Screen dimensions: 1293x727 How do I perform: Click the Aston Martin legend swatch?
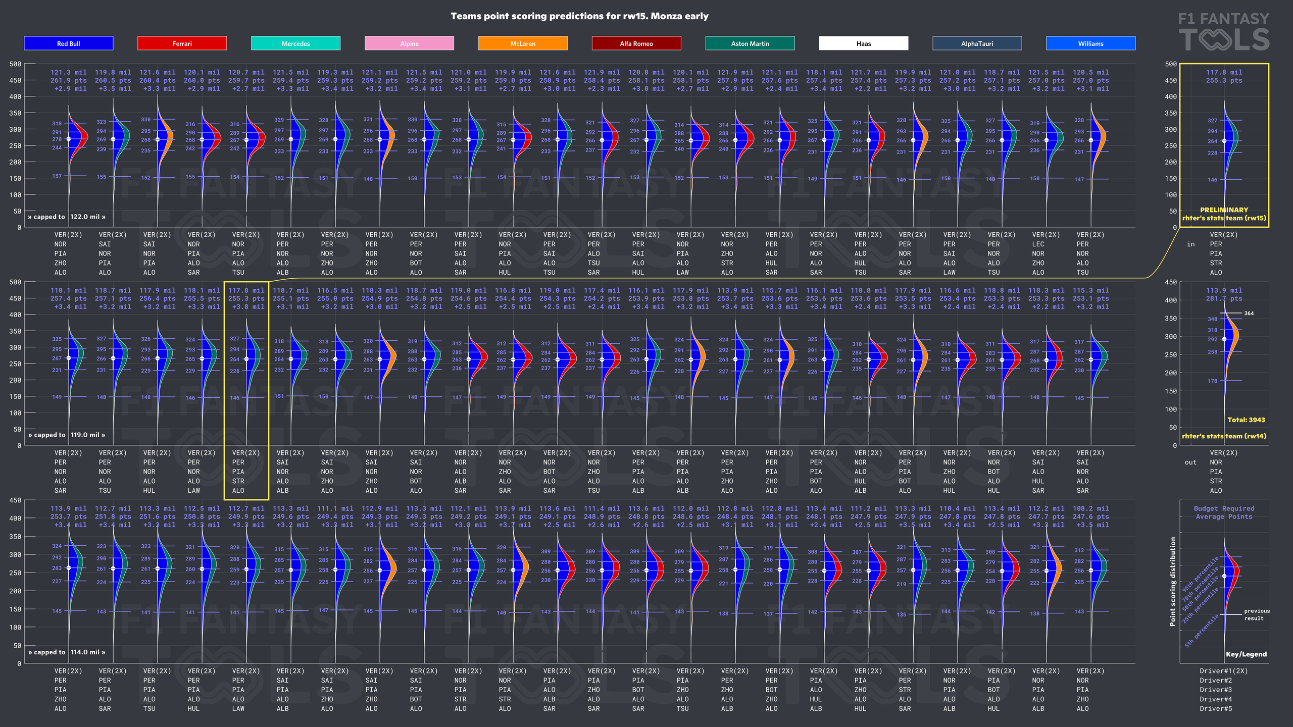point(750,43)
